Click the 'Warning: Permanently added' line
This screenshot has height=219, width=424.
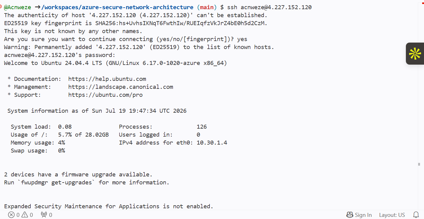point(139,47)
